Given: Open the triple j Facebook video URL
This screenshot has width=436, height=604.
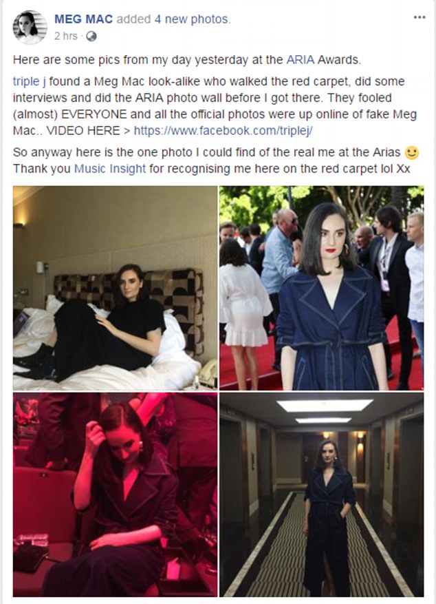Looking at the screenshot, I should pyautogui.click(x=223, y=131).
